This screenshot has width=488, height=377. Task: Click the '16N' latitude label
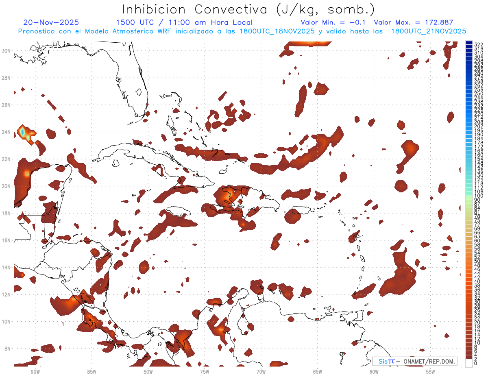(7, 240)
